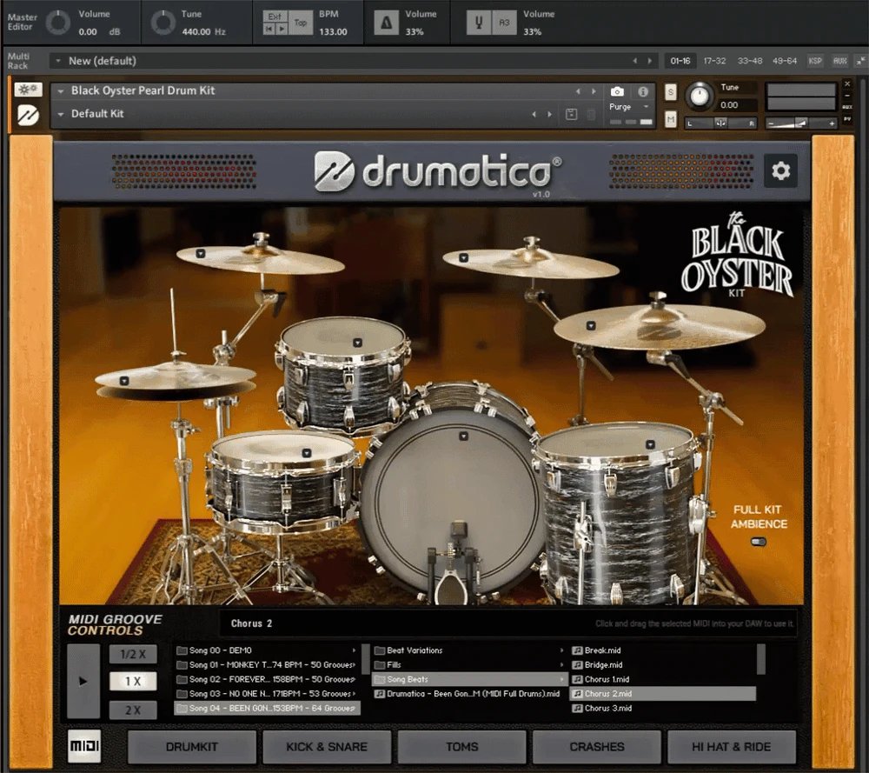The image size is (869, 773).
Task: Open the drumatica settings gear
Action: [x=780, y=171]
